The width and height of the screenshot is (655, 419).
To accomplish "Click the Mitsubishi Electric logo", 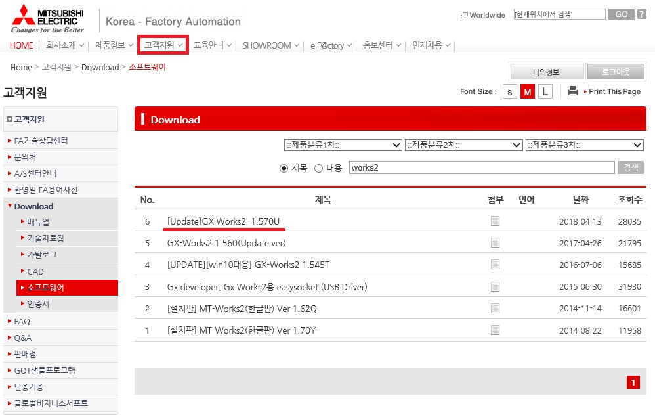I will (47, 19).
